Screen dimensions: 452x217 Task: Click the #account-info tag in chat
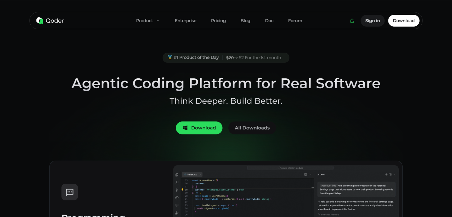point(329,186)
